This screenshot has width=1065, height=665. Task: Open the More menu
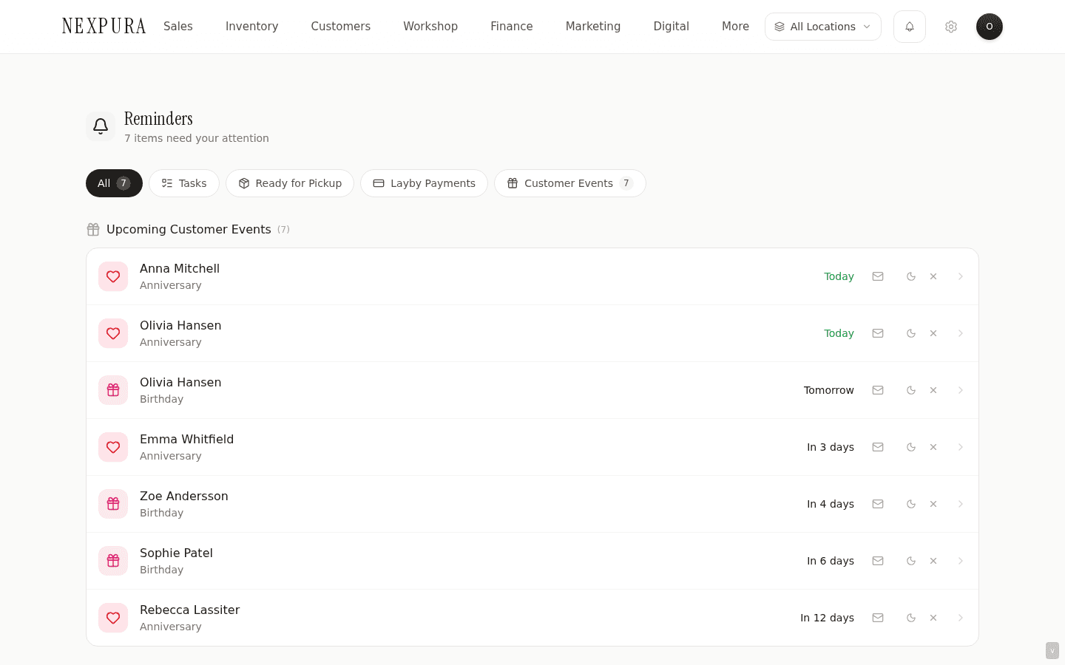[x=736, y=27]
